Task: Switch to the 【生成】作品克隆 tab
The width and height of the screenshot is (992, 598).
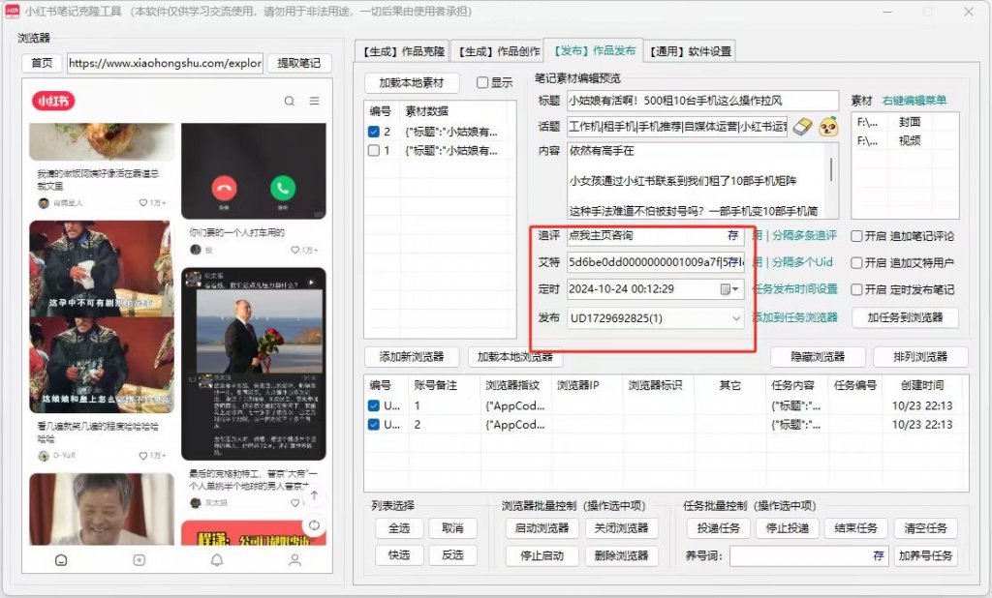Action: tap(403, 51)
